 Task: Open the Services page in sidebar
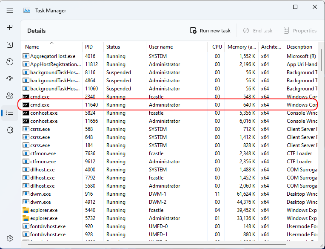point(10,130)
